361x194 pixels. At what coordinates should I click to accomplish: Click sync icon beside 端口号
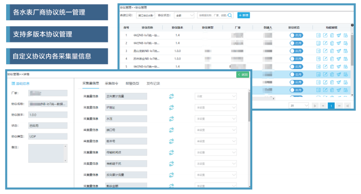coord(171,130)
